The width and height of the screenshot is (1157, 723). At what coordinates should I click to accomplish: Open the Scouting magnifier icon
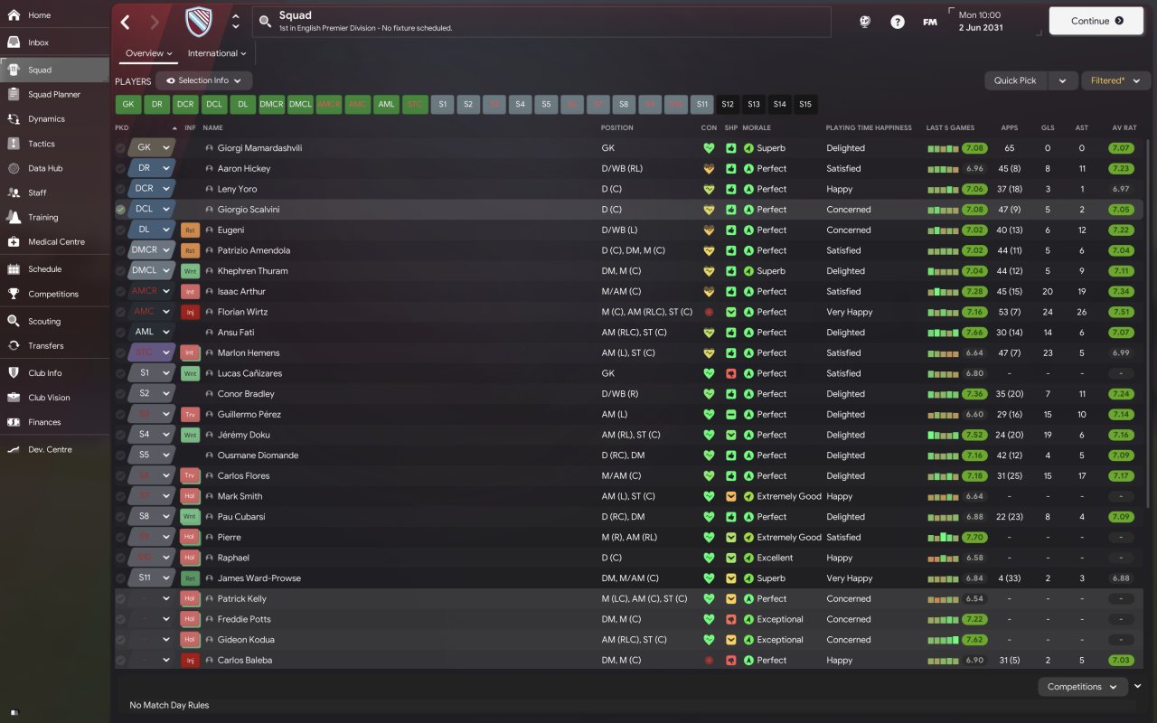coord(14,321)
